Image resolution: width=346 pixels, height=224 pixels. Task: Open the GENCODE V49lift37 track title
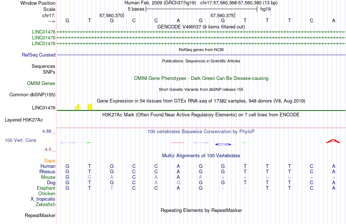pos(201,27)
